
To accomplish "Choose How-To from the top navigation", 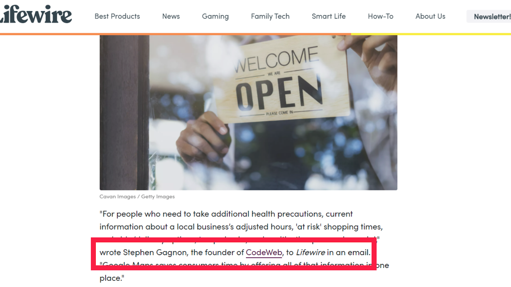I will point(380,16).
